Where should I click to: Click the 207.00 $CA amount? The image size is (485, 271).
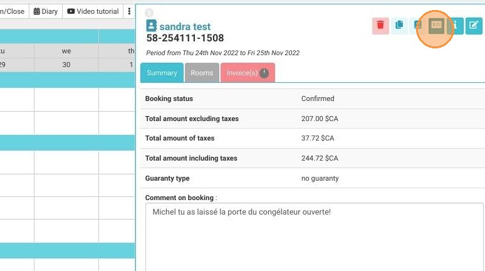(320, 119)
